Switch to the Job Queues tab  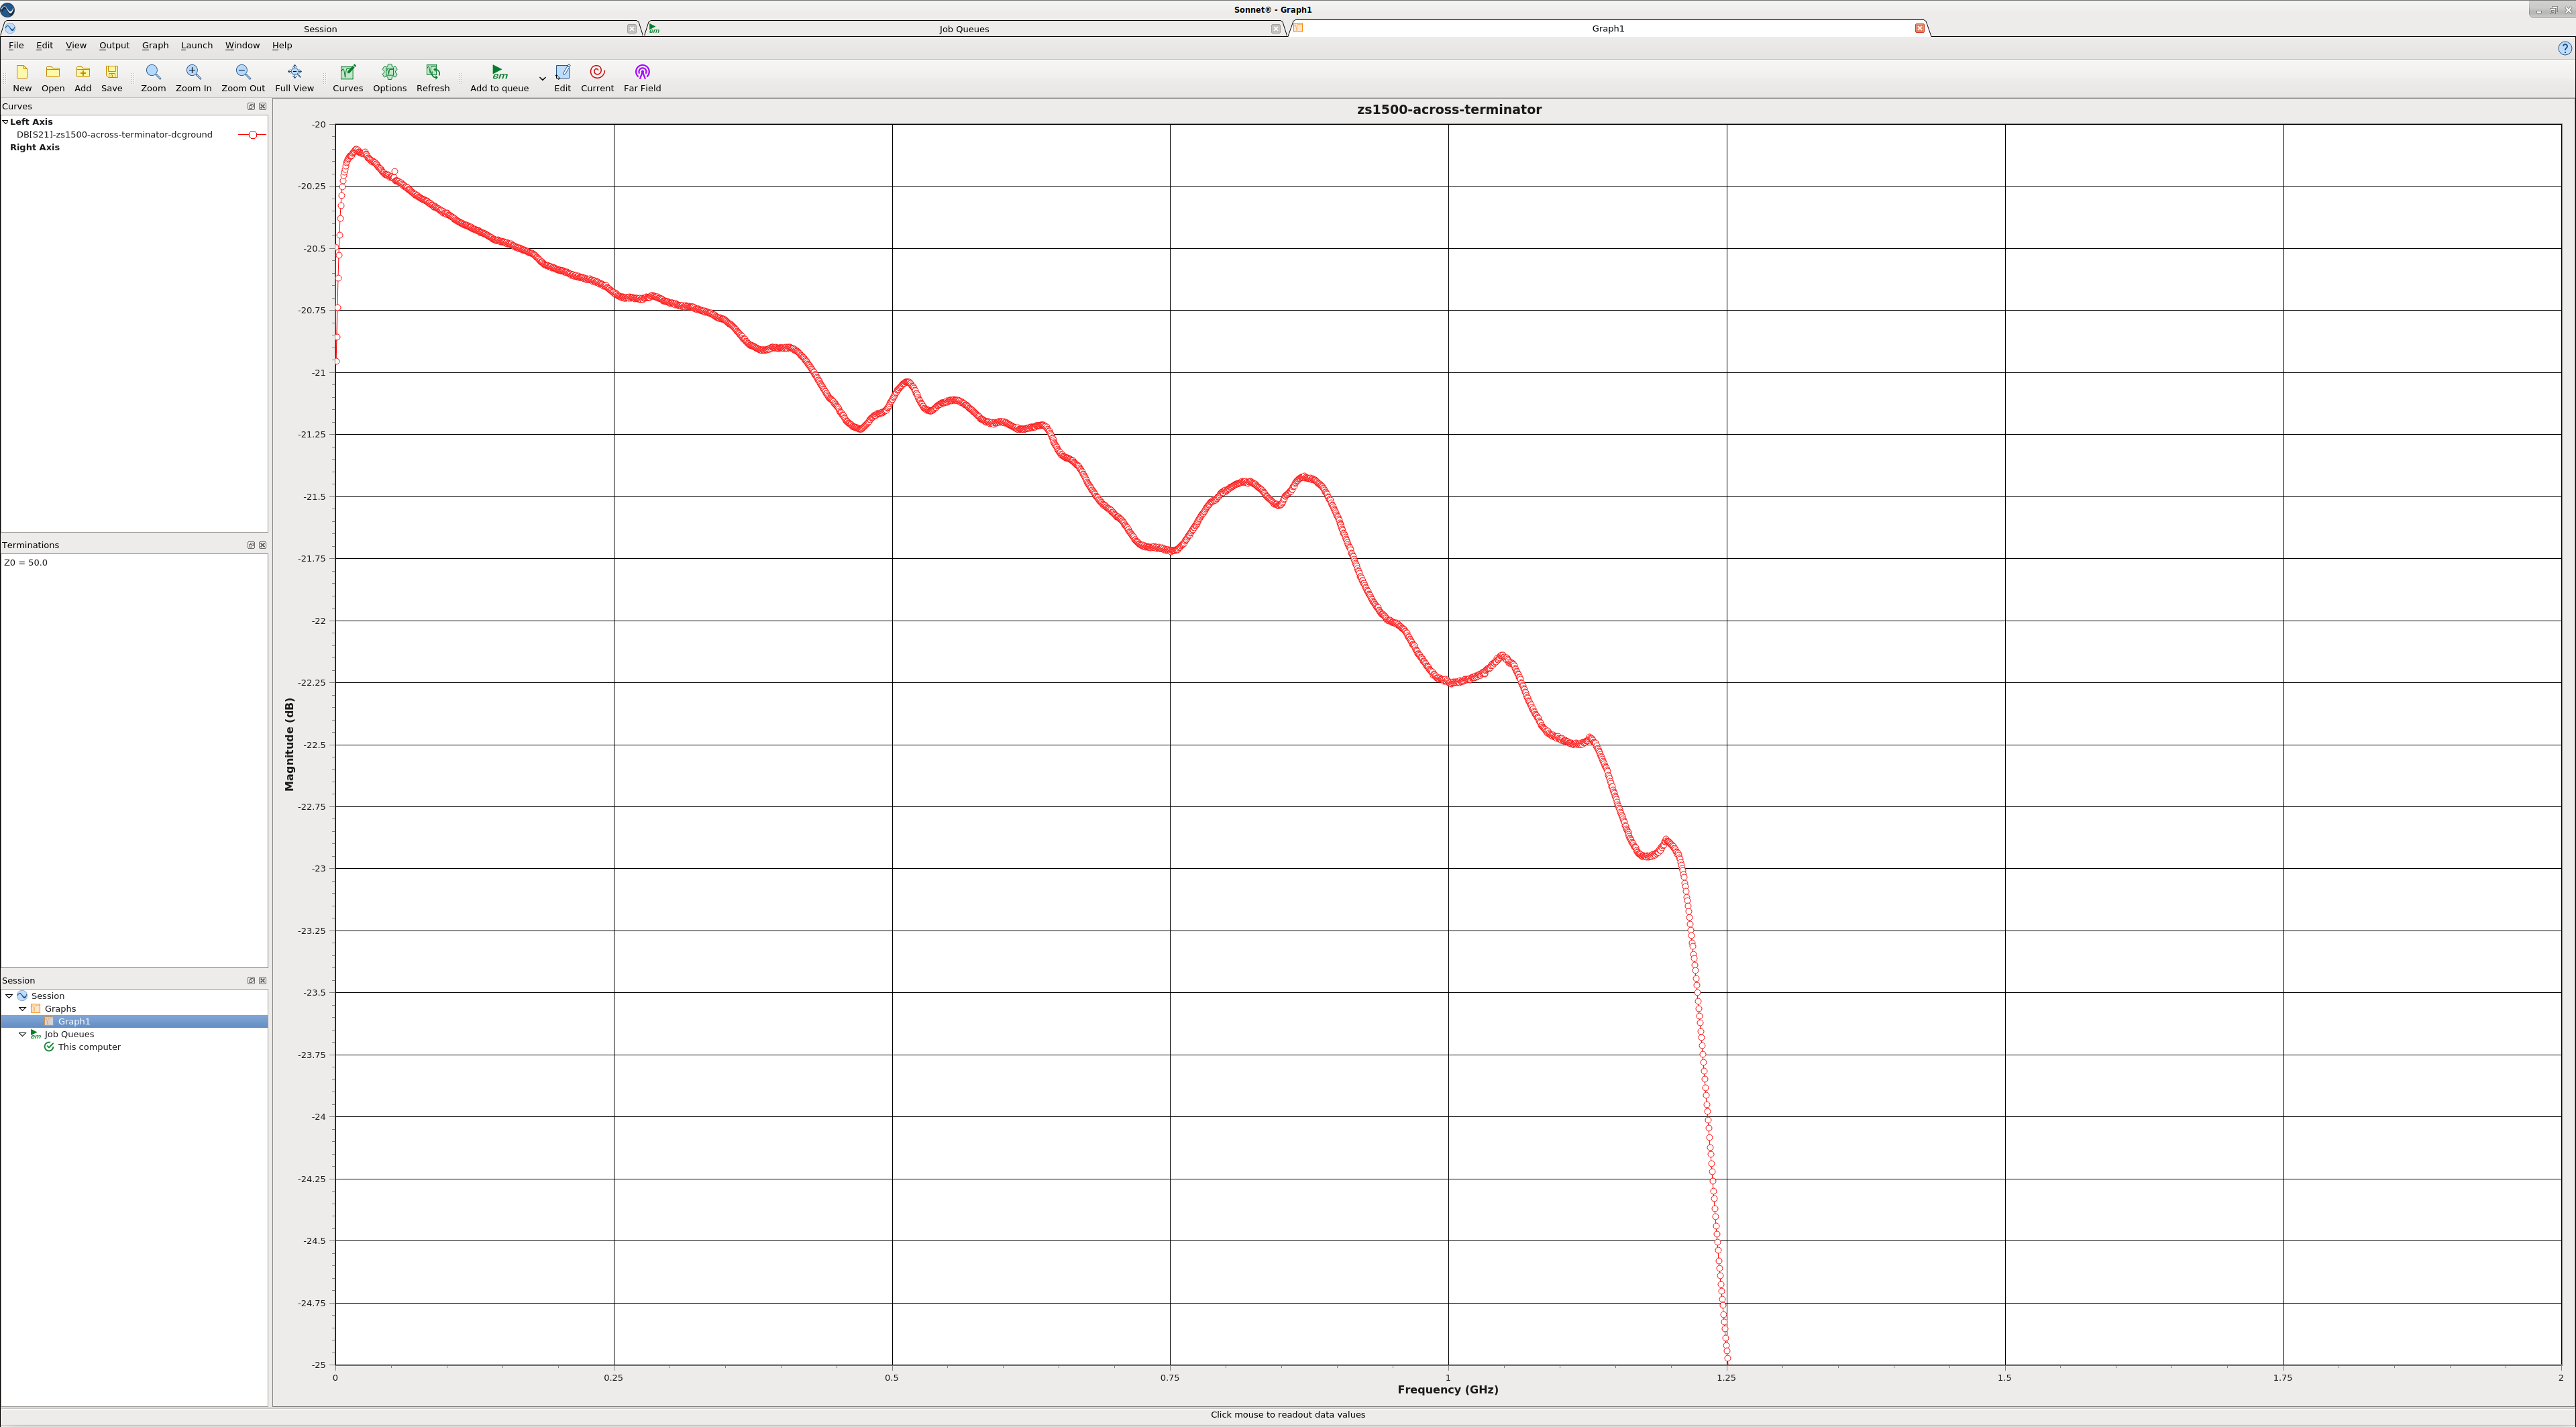point(963,29)
